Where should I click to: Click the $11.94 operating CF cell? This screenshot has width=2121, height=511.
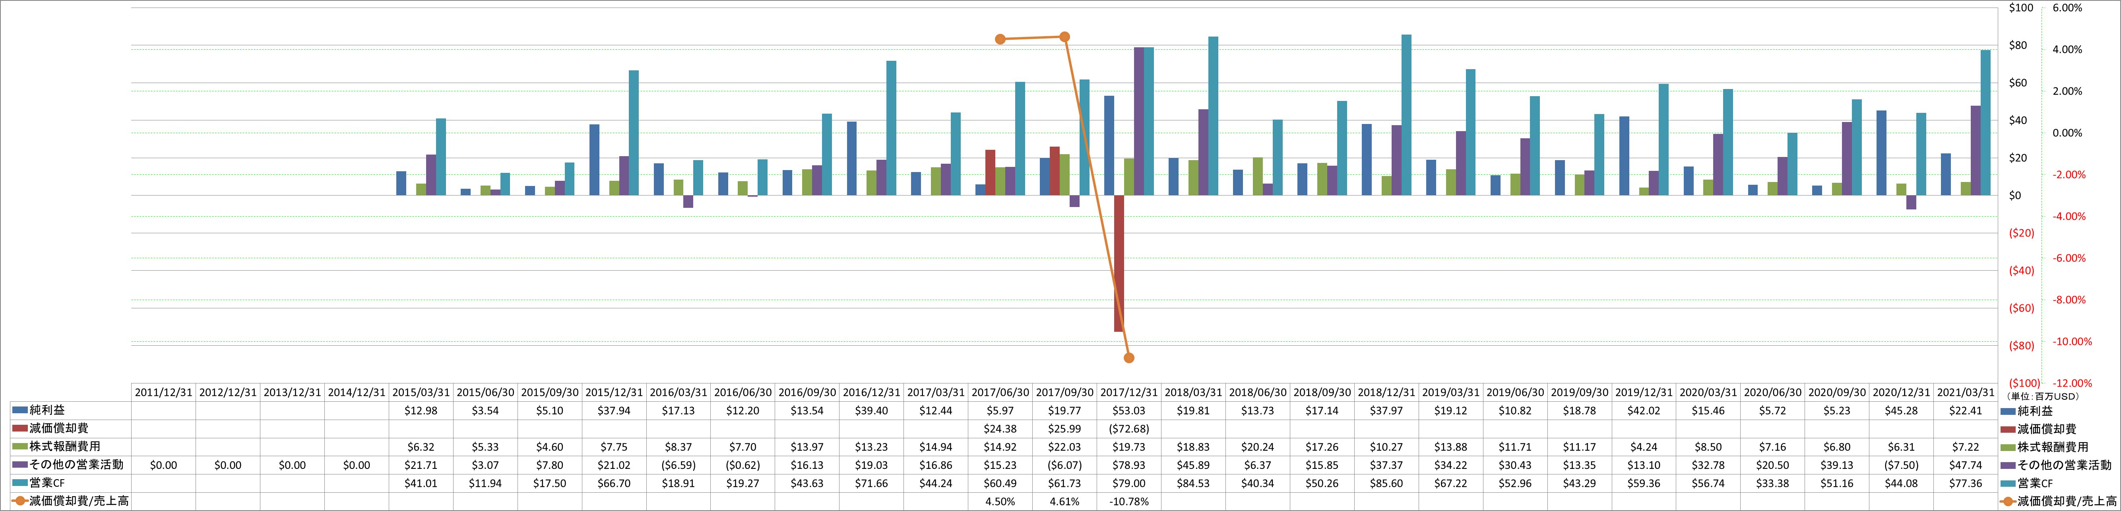(485, 483)
